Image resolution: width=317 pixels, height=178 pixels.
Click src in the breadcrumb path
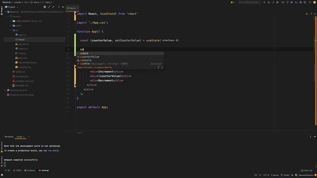[x=26, y=2]
